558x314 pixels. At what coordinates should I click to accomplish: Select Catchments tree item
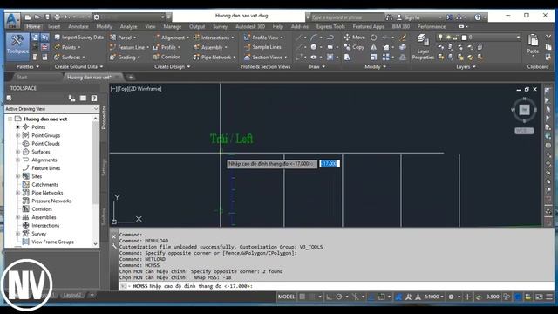[x=44, y=184]
